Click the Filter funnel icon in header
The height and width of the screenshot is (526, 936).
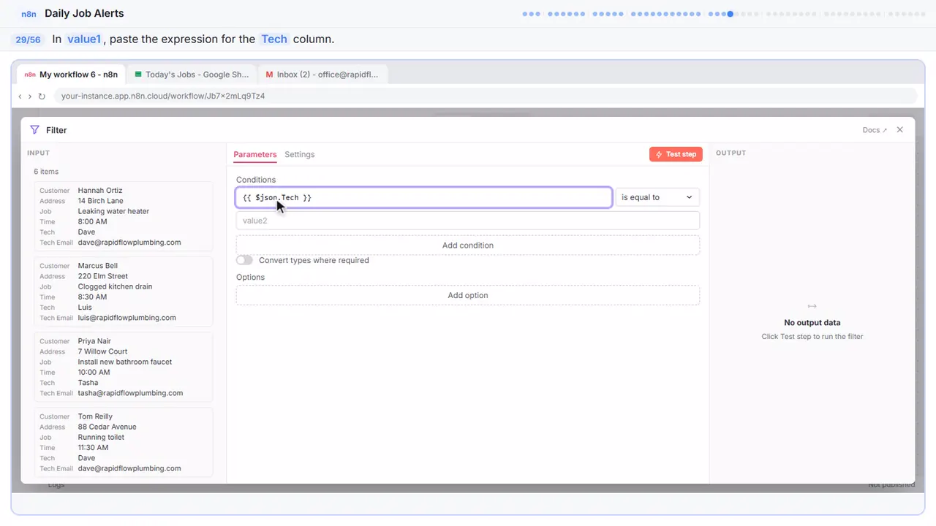[34, 130]
